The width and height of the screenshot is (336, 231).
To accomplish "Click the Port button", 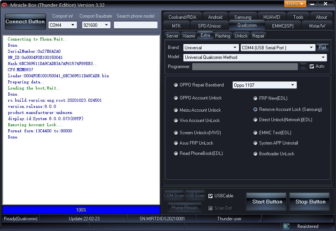I will [x=322, y=47].
